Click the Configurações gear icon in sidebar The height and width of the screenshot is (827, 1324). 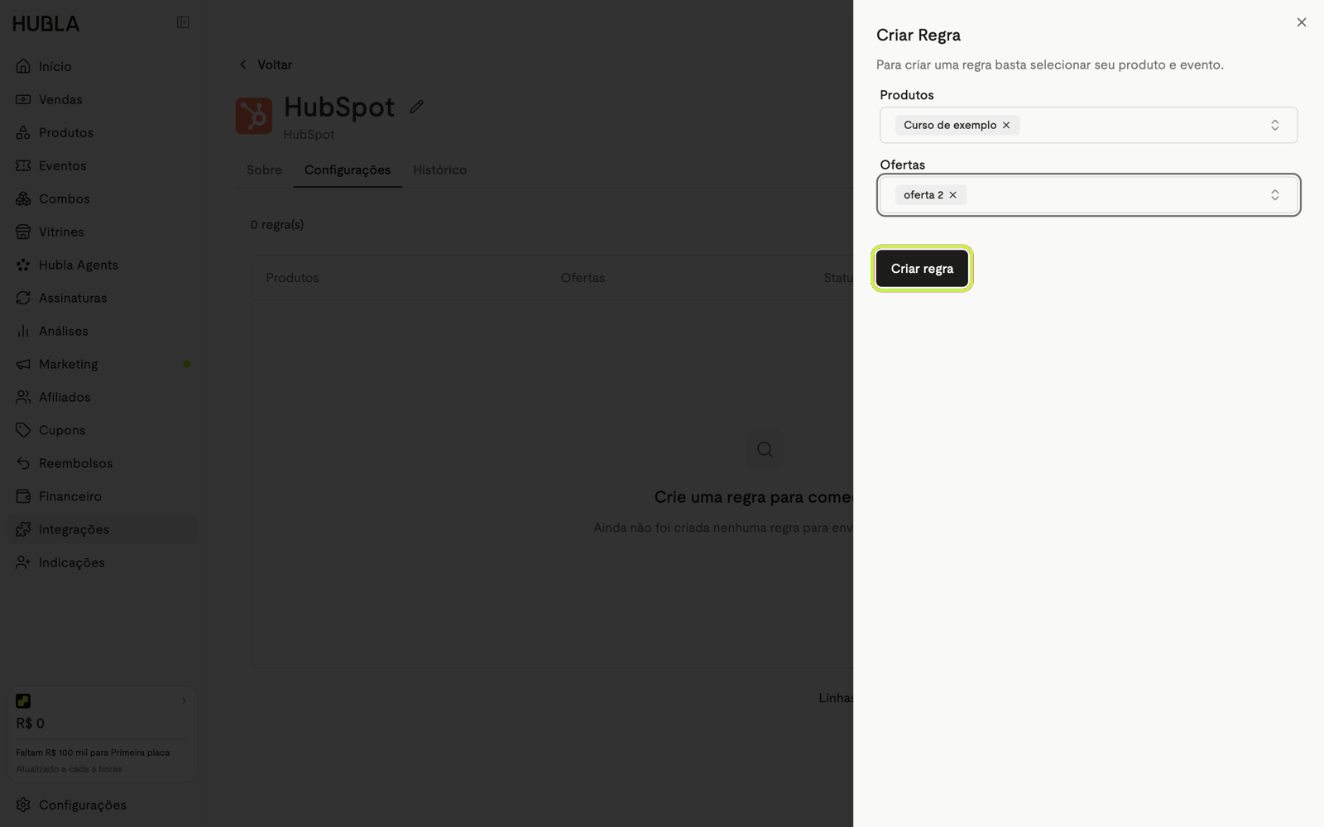[x=23, y=805]
